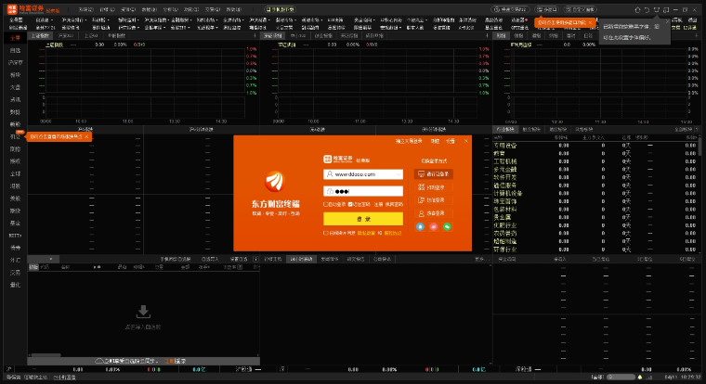The height and width of the screenshot is (384, 706).
Task: Dismiss the orange tooltip on the left sidebar
Action: coord(86,136)
